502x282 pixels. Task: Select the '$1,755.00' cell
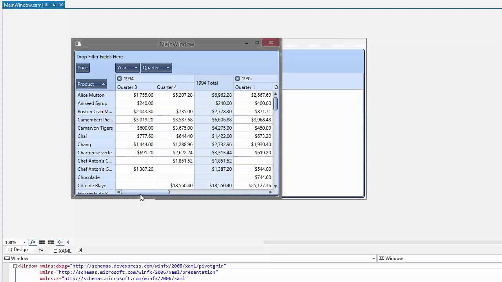[135, 95]
